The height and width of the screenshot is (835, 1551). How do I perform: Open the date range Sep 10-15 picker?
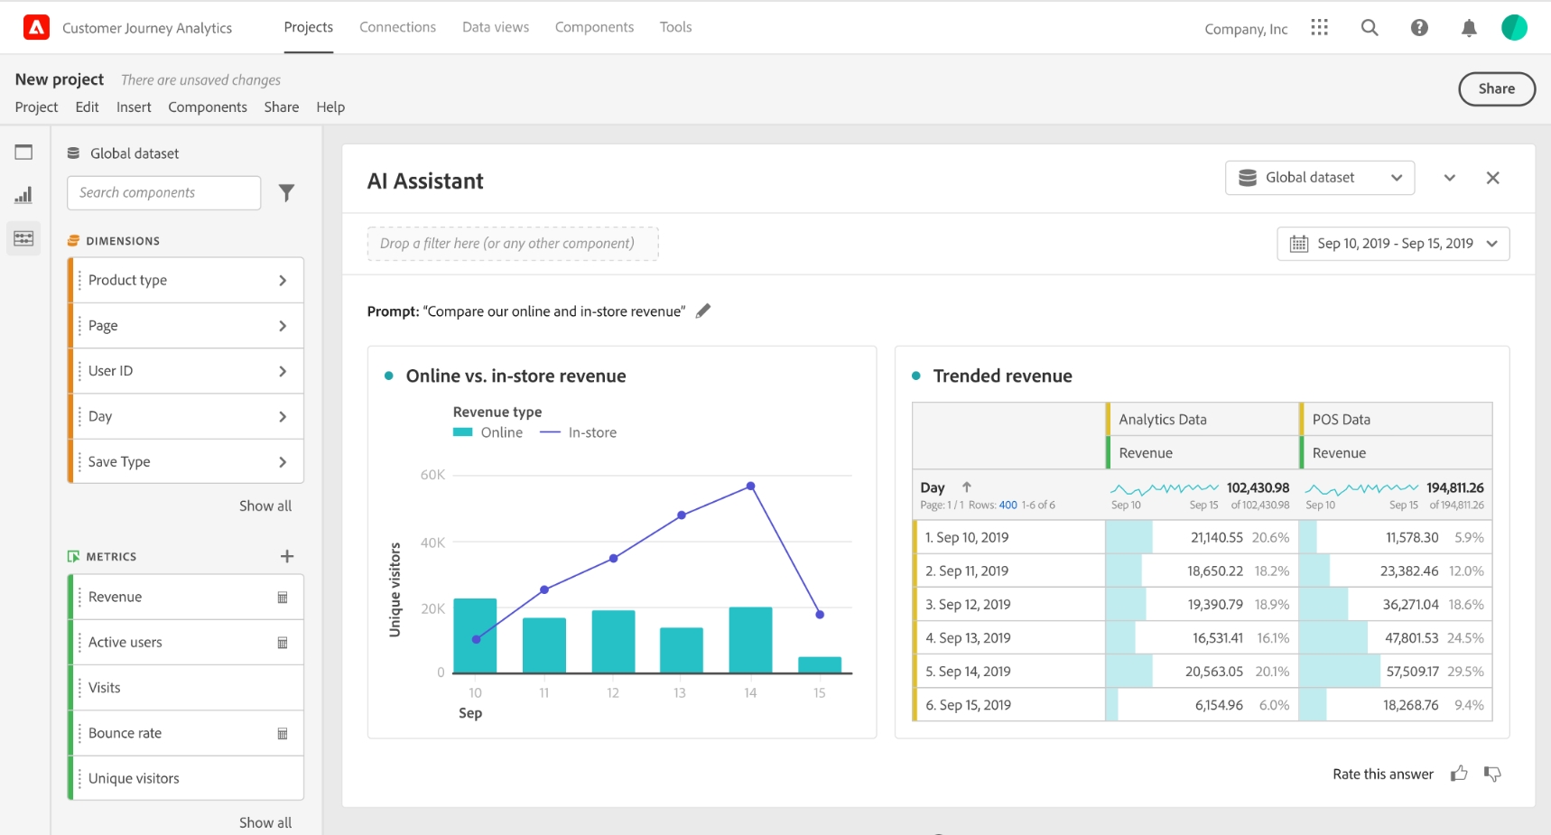[1393, 244]
